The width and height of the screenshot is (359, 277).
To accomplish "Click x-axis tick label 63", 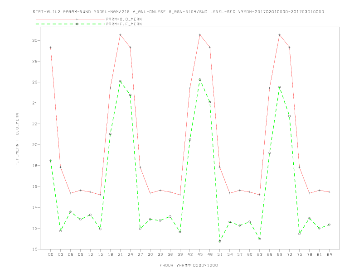I will click(x=260, y=254).
